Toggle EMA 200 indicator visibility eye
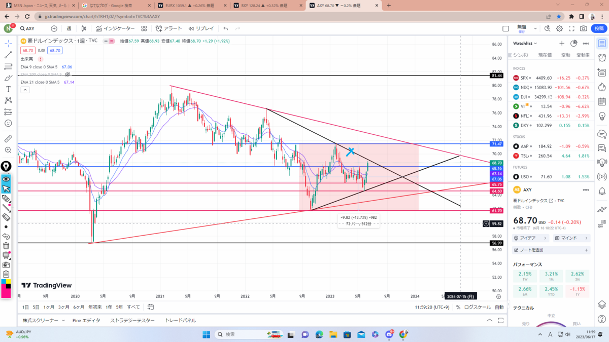This screenshot has width=609, height=342. point(67,74)
